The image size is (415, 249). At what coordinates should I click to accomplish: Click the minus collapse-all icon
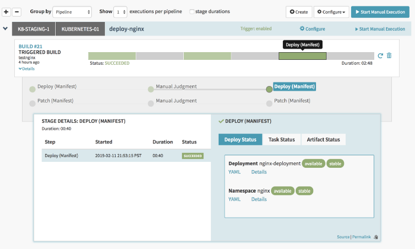point(17,12)
